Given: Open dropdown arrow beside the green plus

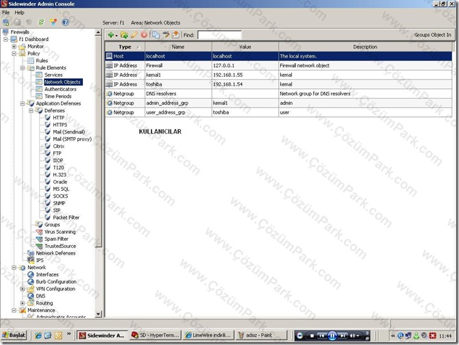Looking at the screenshot, I should [116, 36].
